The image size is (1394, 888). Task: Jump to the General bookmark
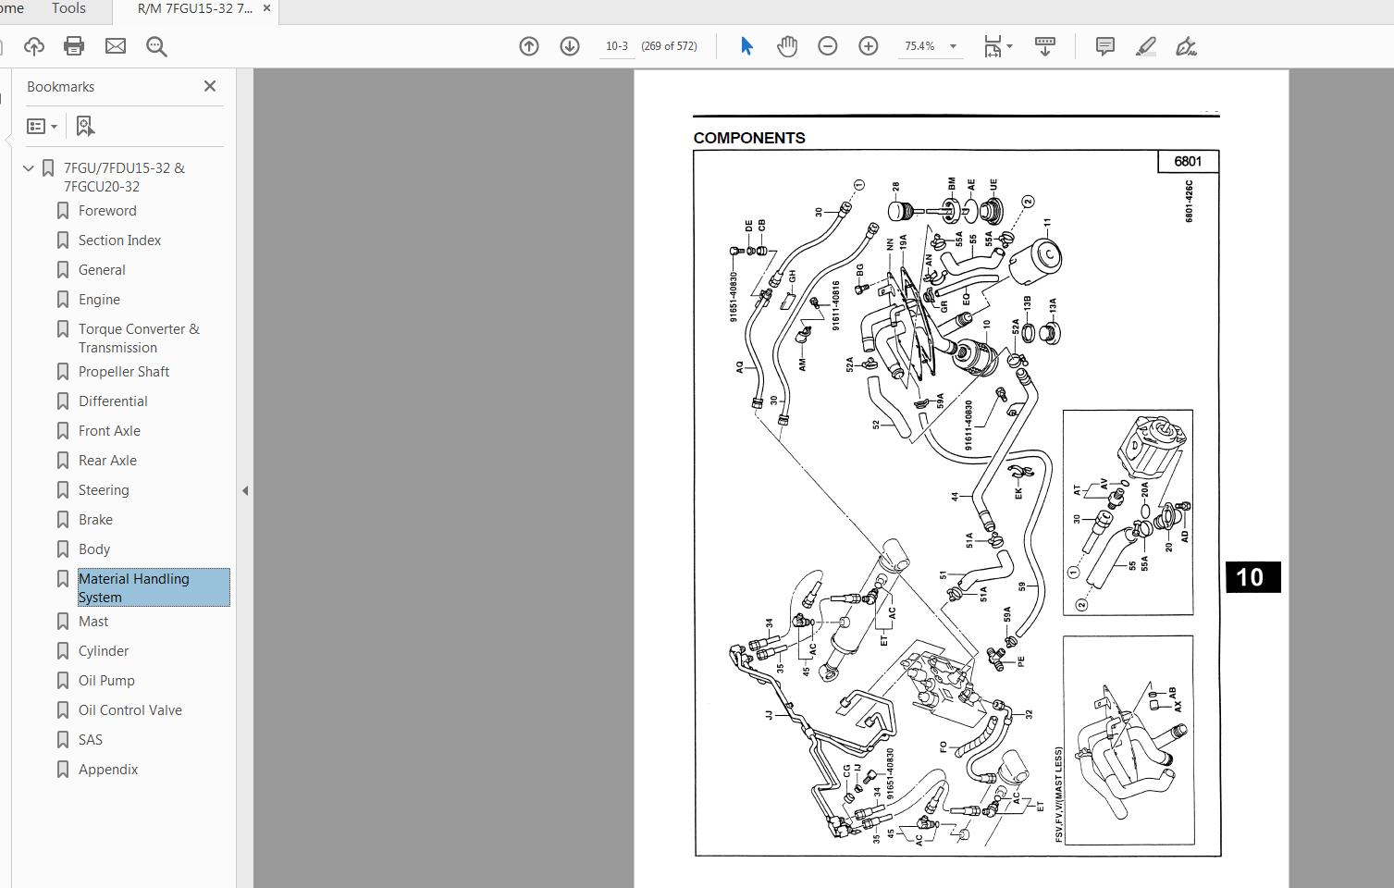pyautogui.click(x=102, y=270)
